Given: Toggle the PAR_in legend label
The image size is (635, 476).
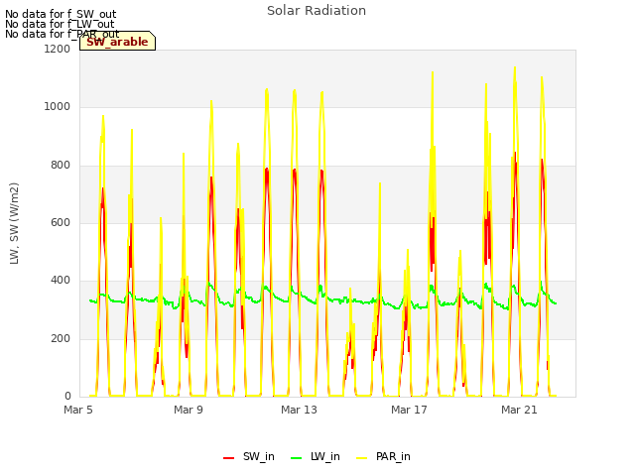Looking at the screenshot, I should (x=393, y=456).
